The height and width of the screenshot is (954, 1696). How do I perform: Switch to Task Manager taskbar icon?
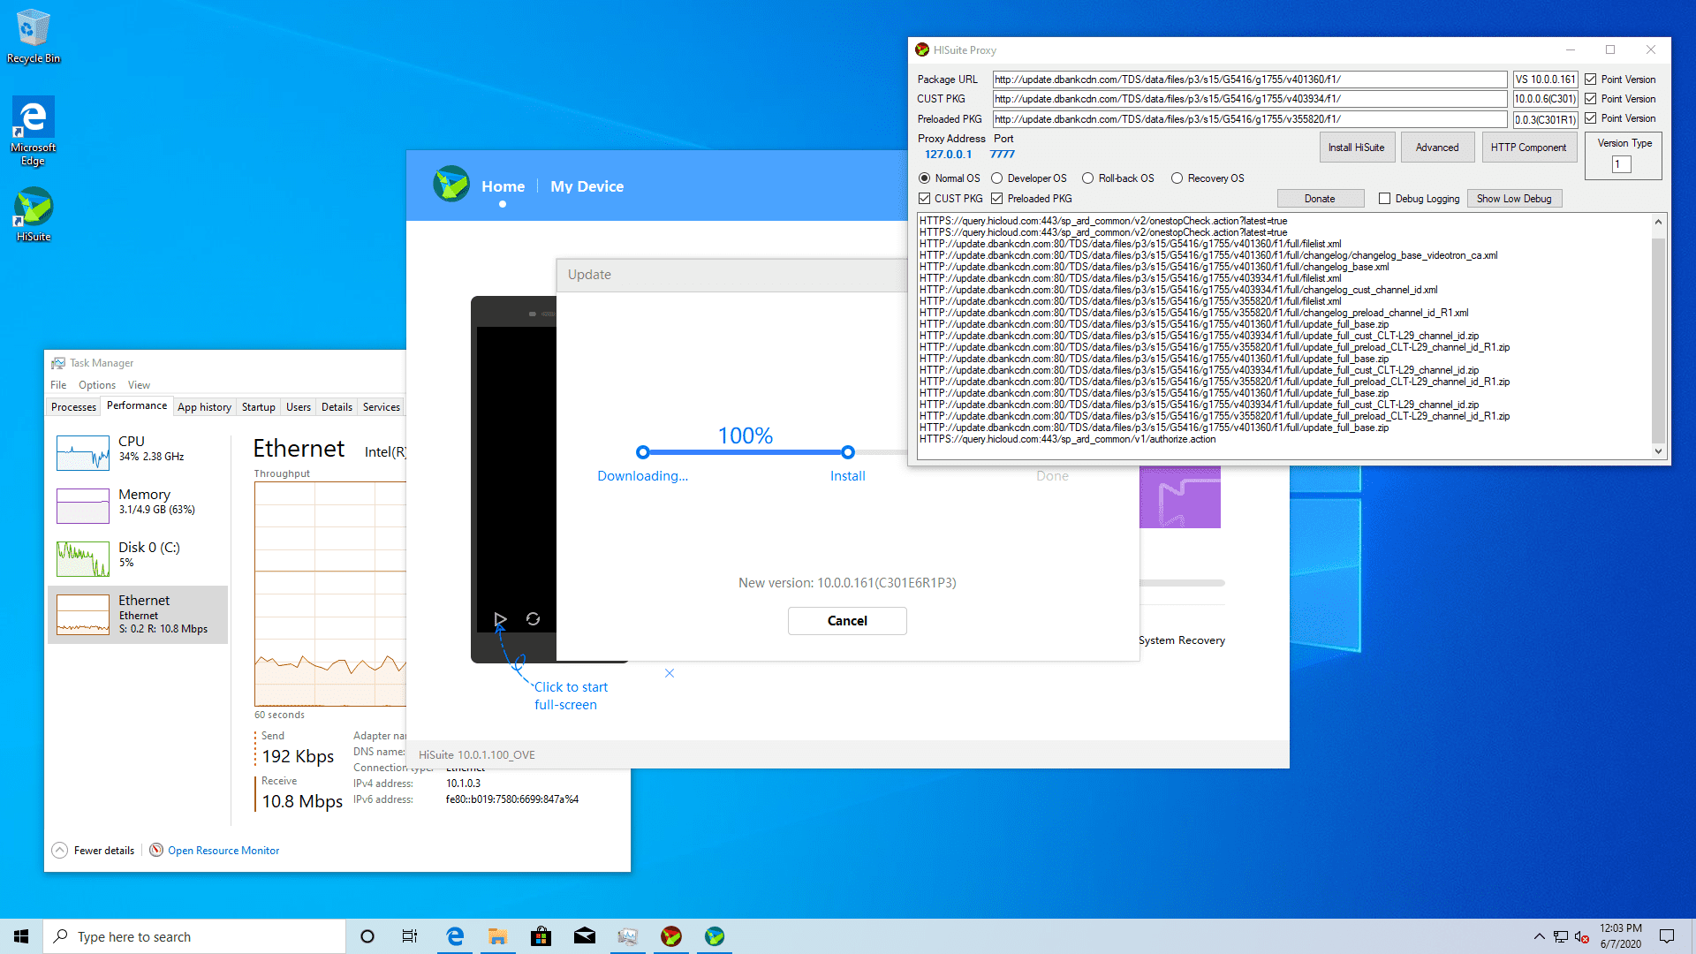(x=628, y=936)
